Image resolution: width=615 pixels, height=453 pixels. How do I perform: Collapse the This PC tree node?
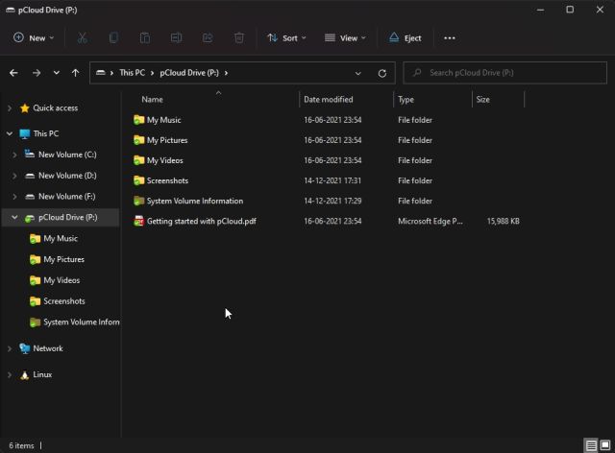(10, 133)
